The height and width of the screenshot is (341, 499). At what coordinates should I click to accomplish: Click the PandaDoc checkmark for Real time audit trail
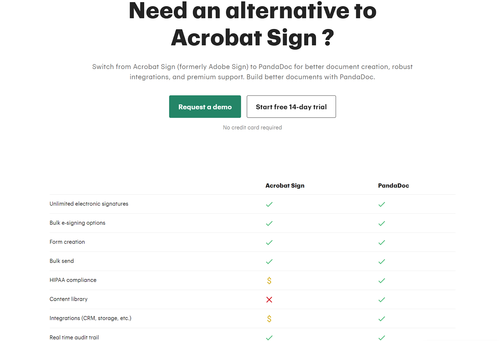point(381,338)
